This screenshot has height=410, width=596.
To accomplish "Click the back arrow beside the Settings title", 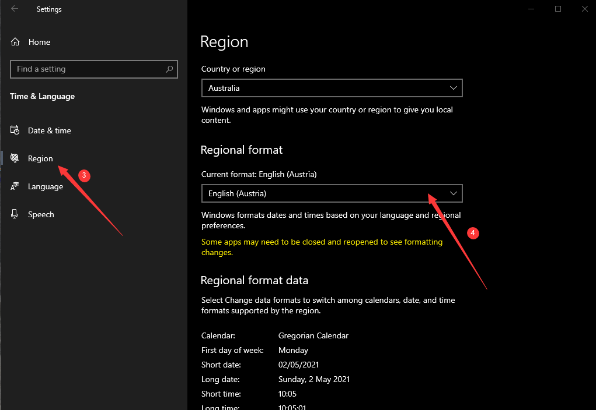I will pyautogui.click(x=15, y=9).
